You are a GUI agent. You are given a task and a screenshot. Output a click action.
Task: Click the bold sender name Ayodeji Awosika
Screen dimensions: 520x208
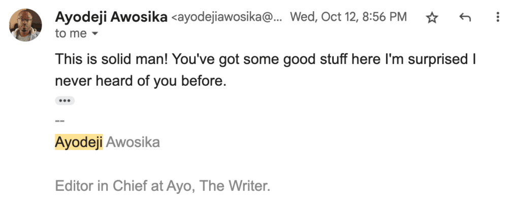pyautogui.click(x=111, y=17)
